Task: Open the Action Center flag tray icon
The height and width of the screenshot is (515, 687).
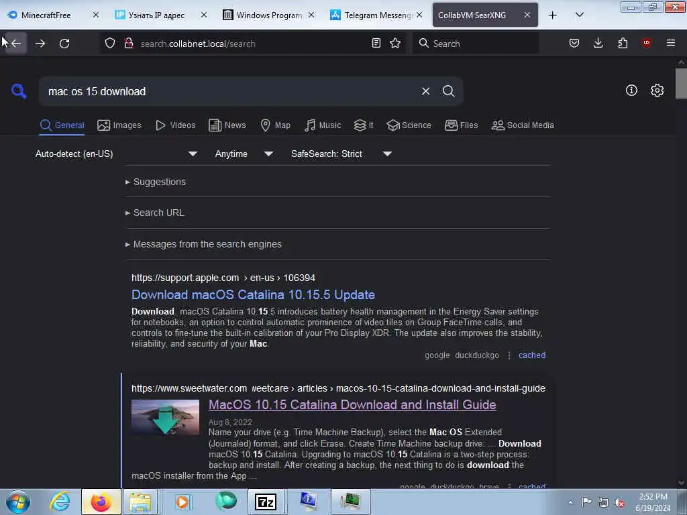Action: 586,502
